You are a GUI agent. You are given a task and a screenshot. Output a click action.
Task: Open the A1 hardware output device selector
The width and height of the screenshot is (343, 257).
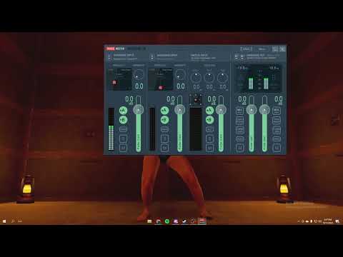(237, 56)
